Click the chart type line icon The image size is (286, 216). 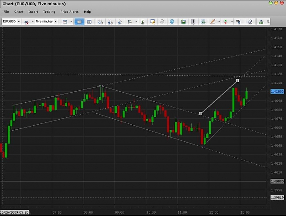pos(65,22)
